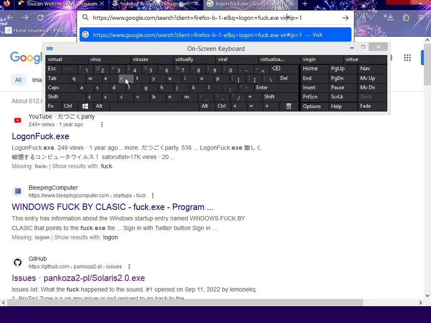Viewport: 431px width, 323px height.
Task: Open the Firefox hamburger menu
Action: (421, 18)
